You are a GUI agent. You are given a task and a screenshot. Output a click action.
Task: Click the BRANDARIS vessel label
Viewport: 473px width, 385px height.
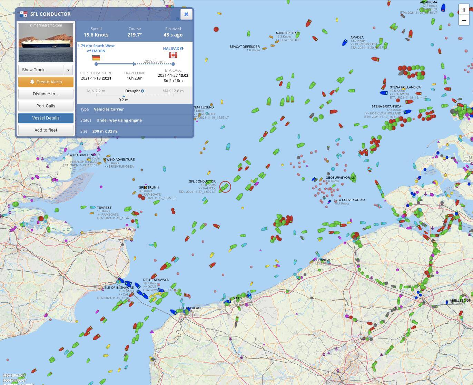pyautogui.click(x=325, y=260)
